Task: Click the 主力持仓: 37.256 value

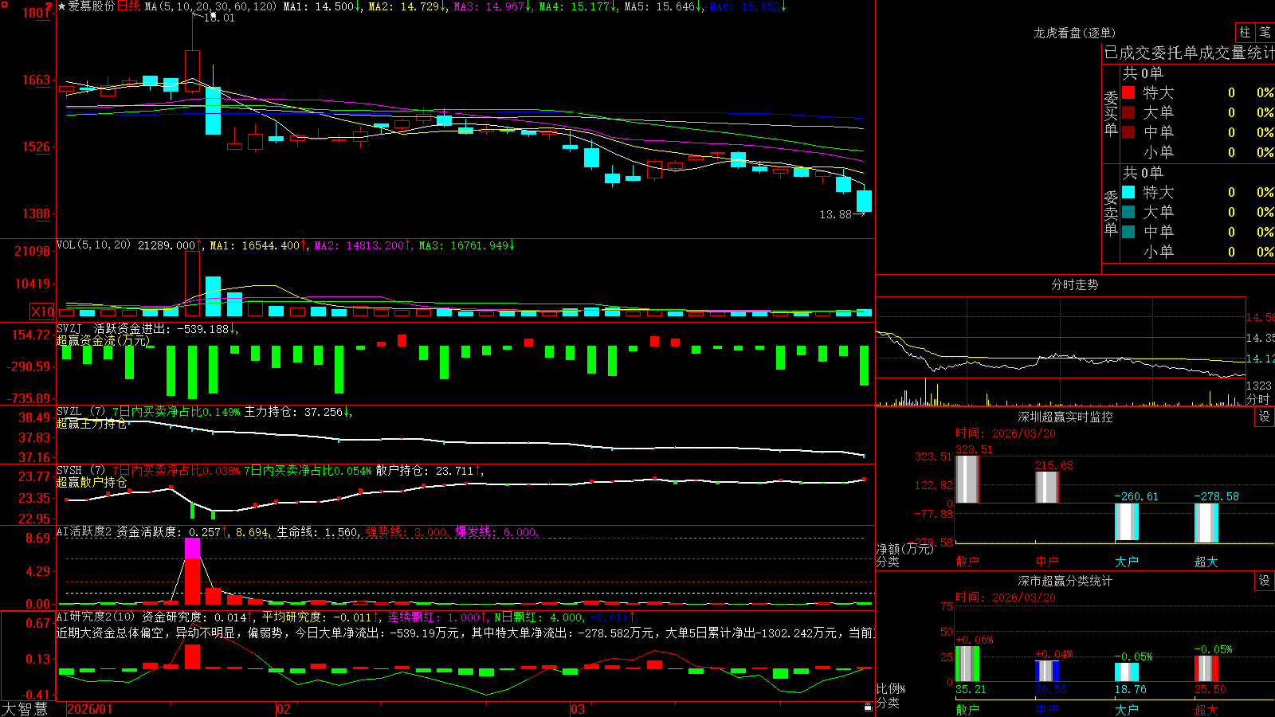Action: click(x=293, y=412)
